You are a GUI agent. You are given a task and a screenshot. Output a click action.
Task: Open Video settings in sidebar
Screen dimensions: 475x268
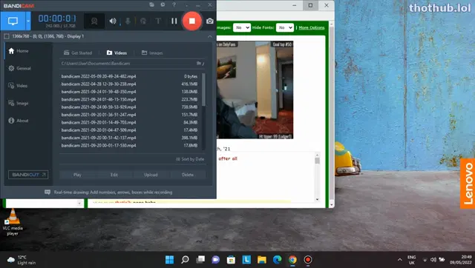click(x=18, y=86)
